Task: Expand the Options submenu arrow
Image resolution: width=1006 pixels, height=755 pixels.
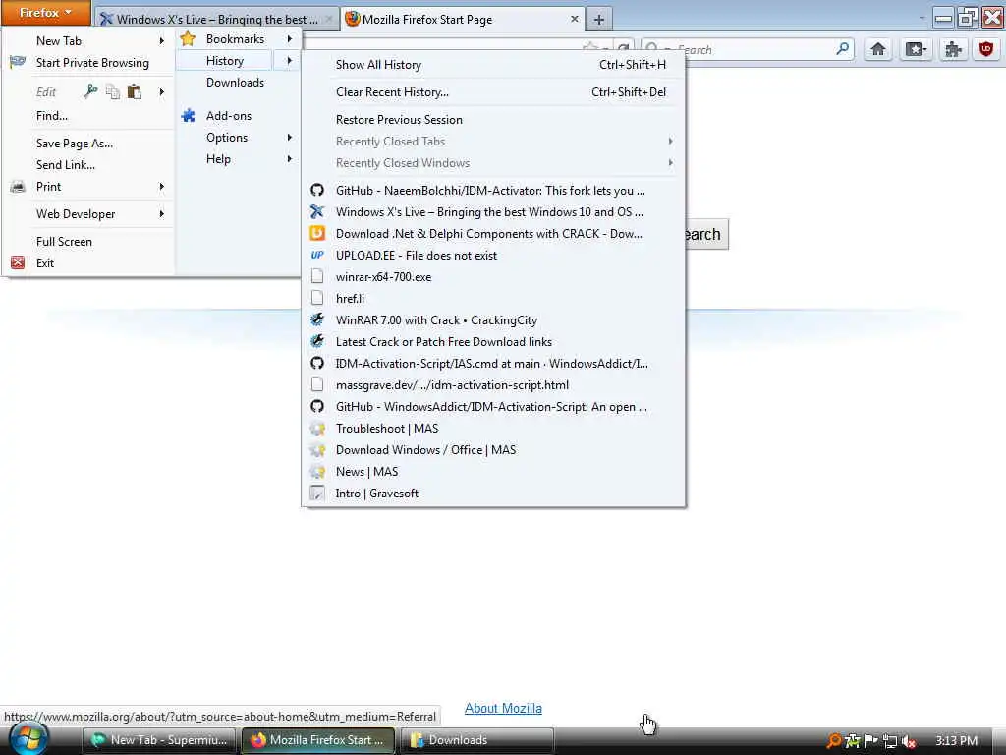Action: tap(290, 138)
